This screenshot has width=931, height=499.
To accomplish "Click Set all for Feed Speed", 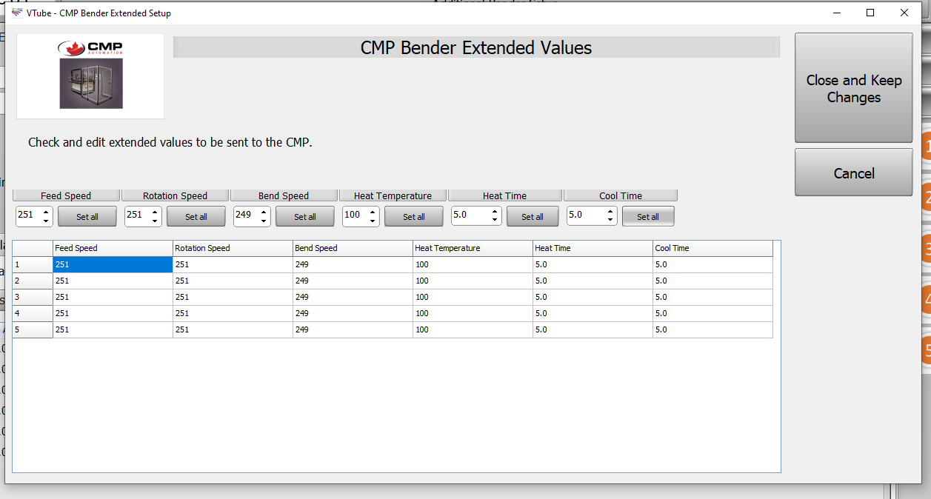I will pos(87,216).
